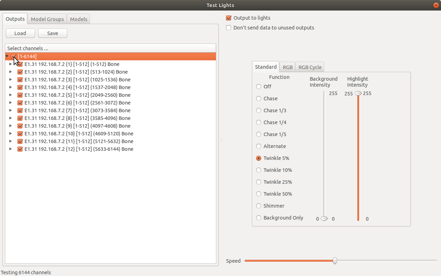Expand the universe {12} (5633-6144) Bone node
441x276 pixels.
pyautogui.click(x=10, y=149)
